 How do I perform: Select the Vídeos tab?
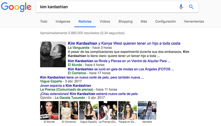click(x=105, y=21)
